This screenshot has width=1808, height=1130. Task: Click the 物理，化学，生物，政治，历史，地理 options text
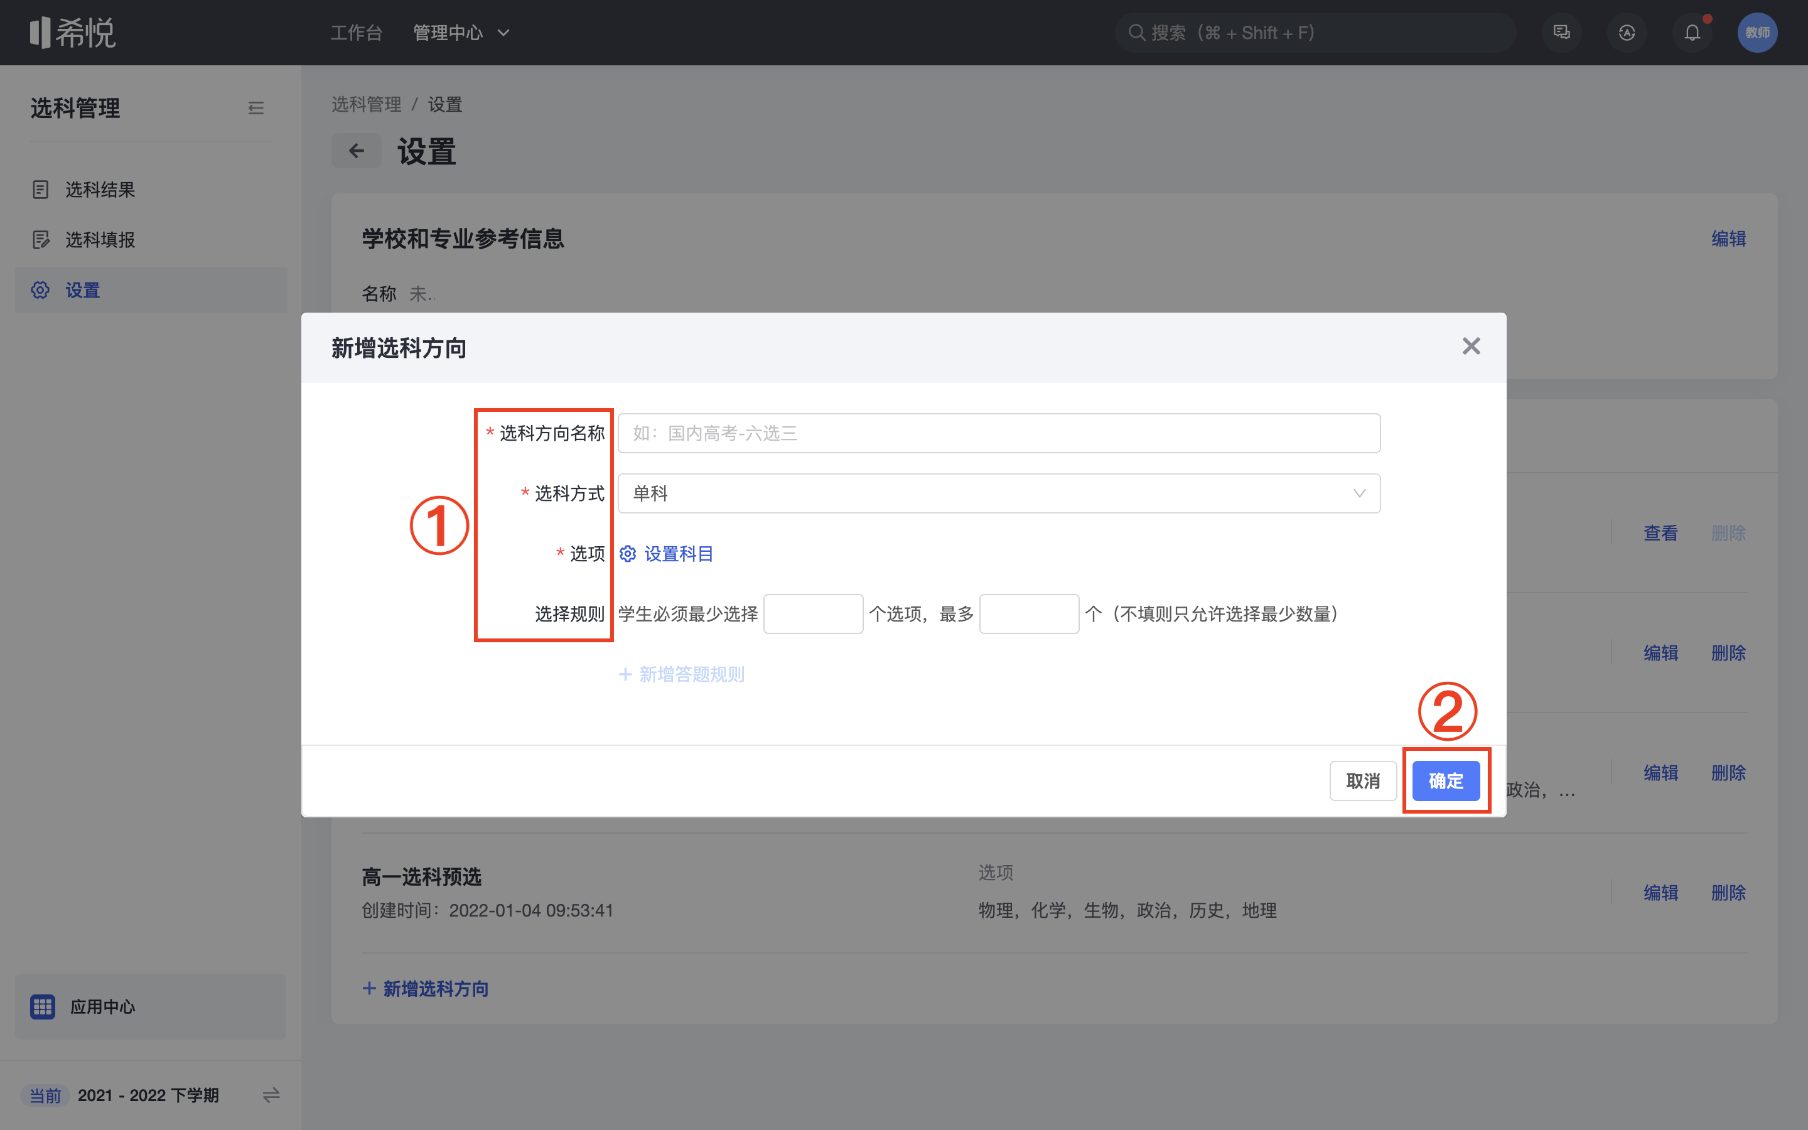[x=1128, y=911]
